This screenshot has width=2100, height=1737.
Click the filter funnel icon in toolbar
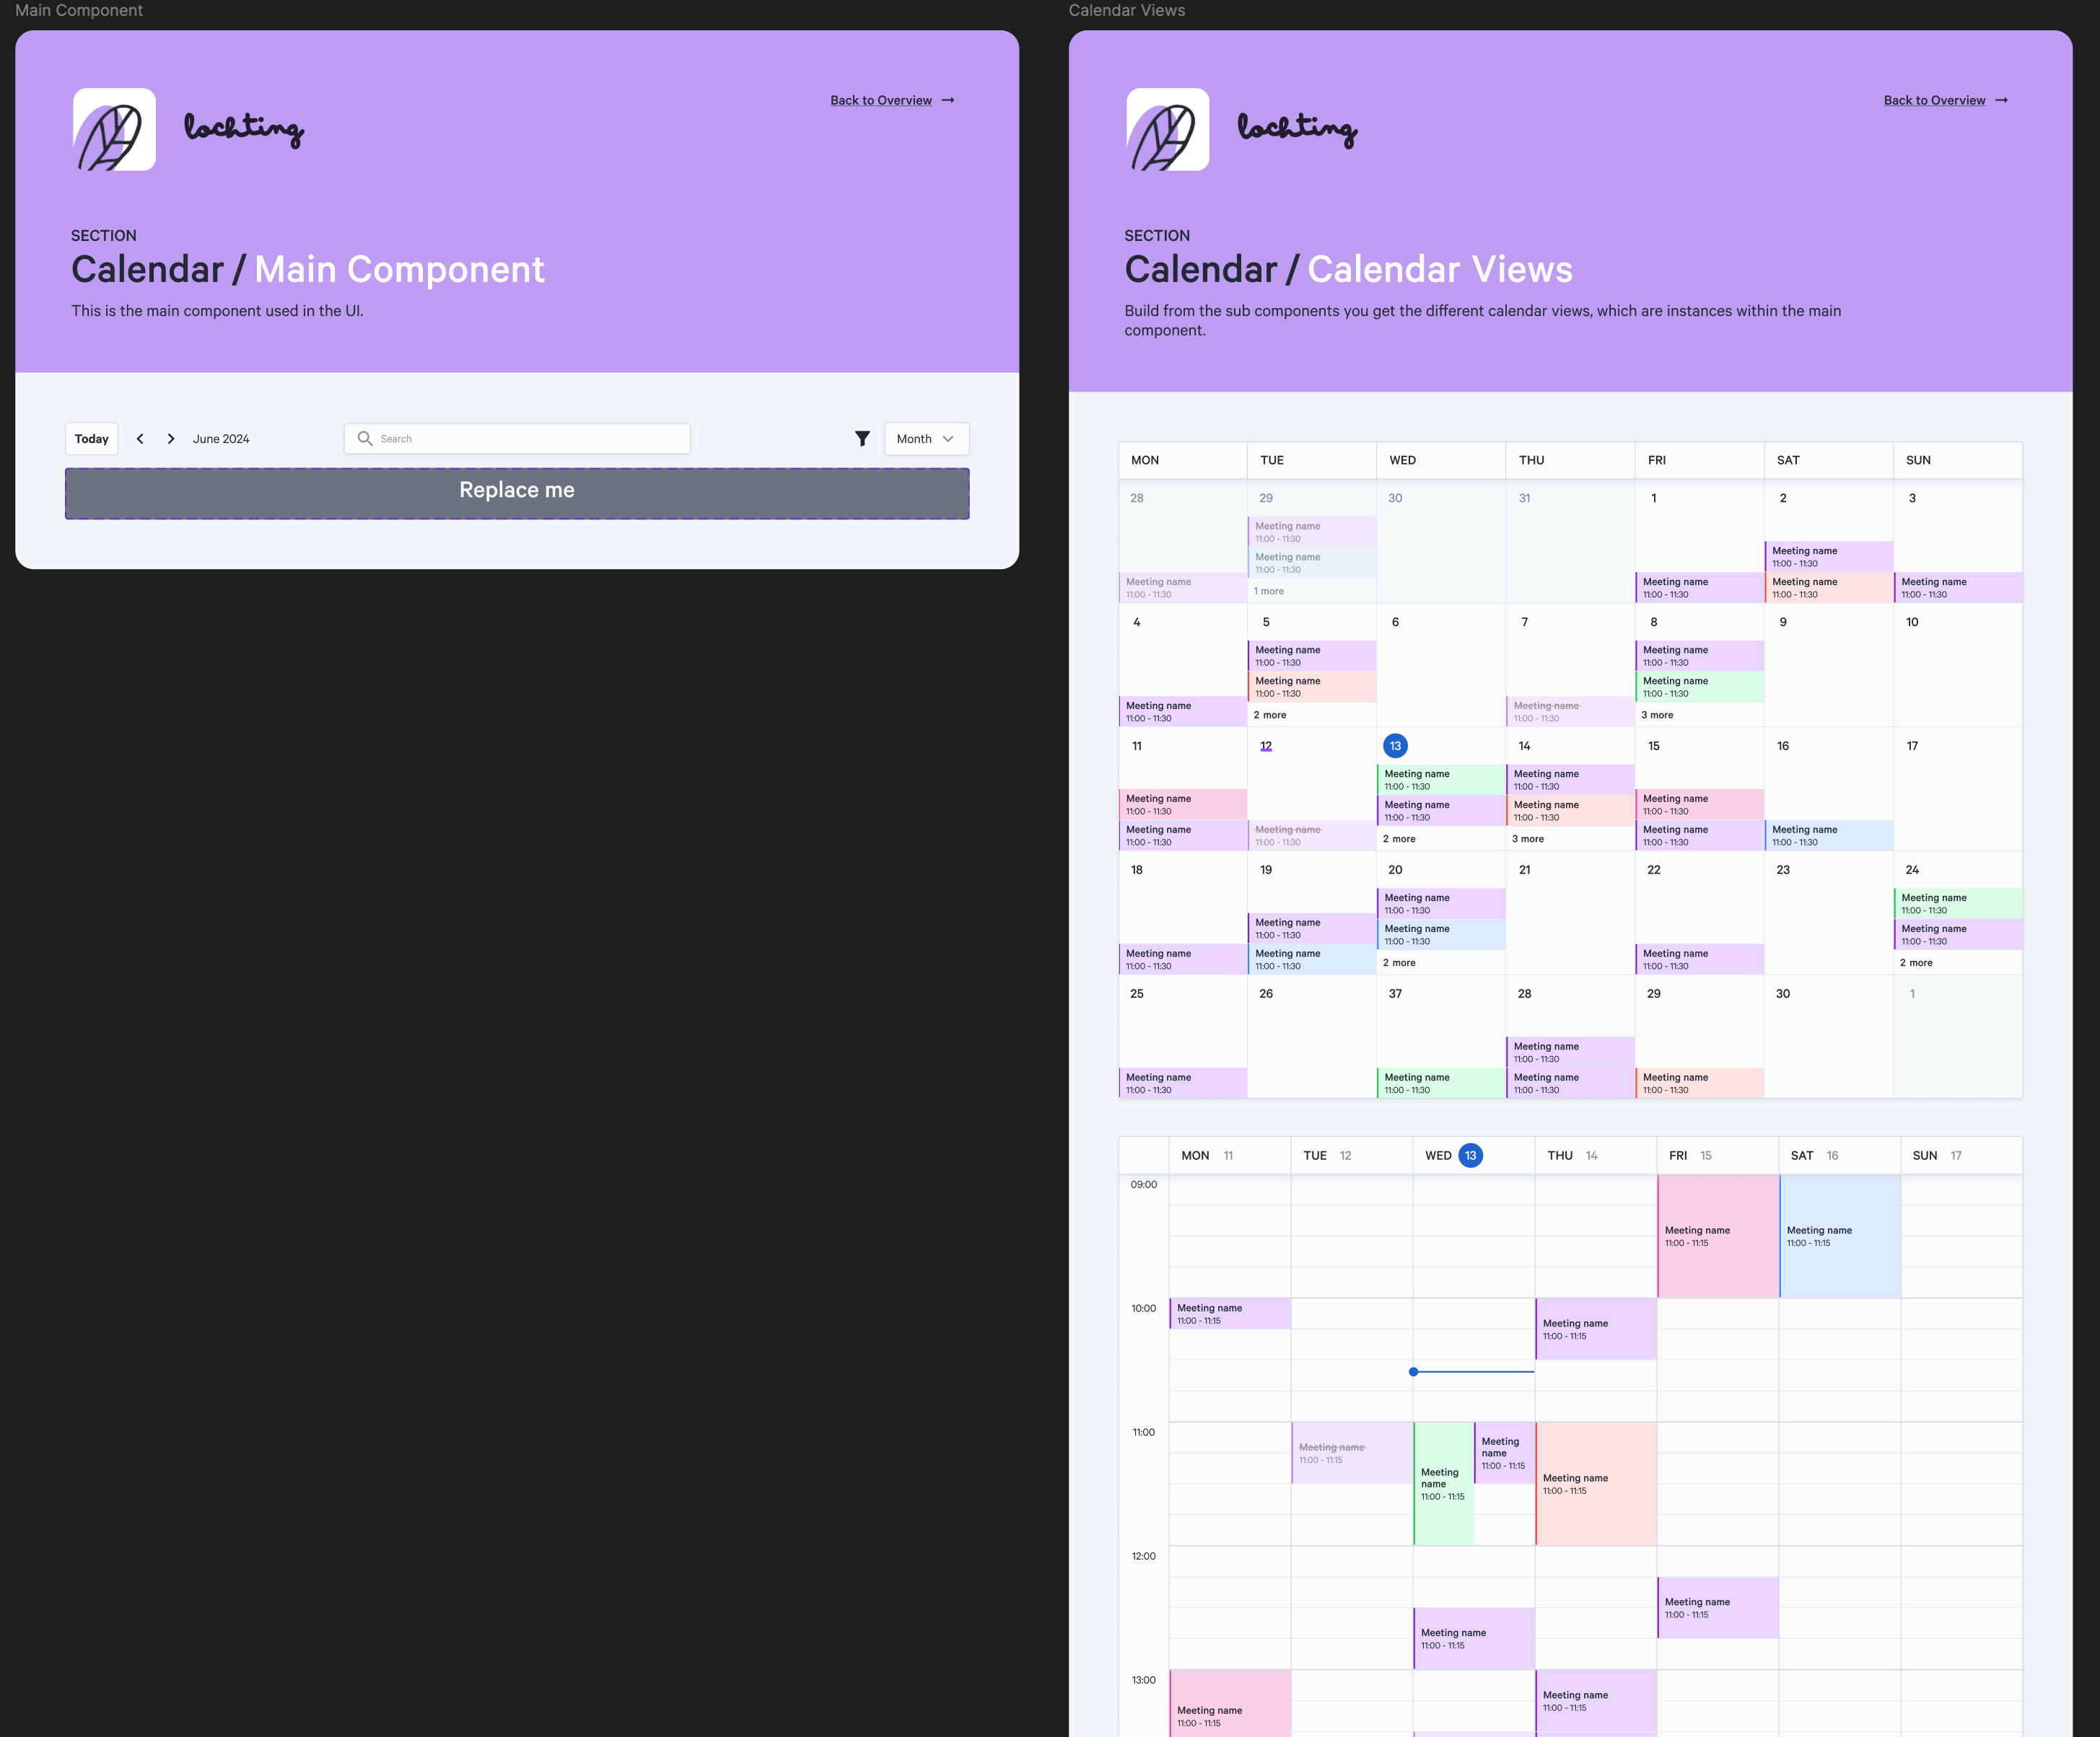(x=860, y=439)
